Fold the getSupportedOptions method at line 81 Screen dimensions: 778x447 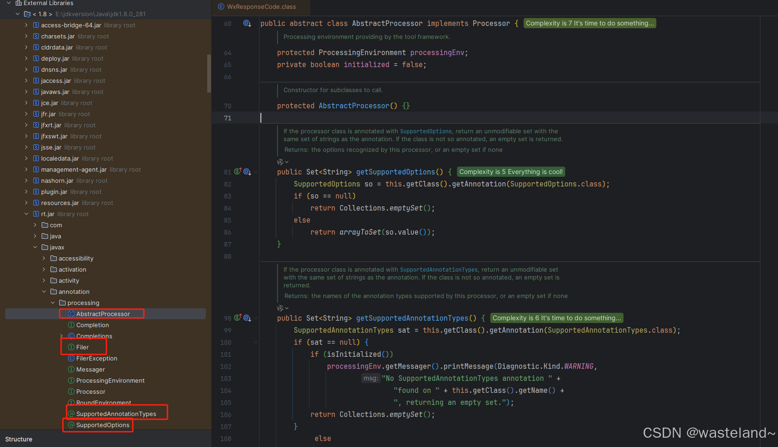click(255, 172)
